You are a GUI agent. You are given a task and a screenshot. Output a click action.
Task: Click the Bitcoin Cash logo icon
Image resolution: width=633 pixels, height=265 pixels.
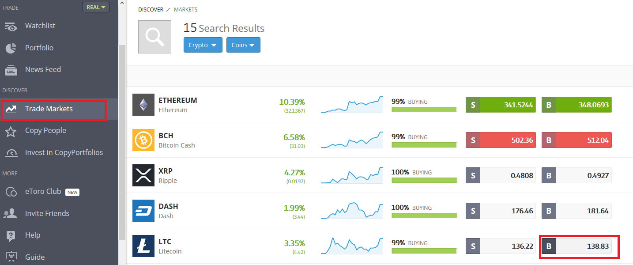pyautogui.click(x=143, y=140)
